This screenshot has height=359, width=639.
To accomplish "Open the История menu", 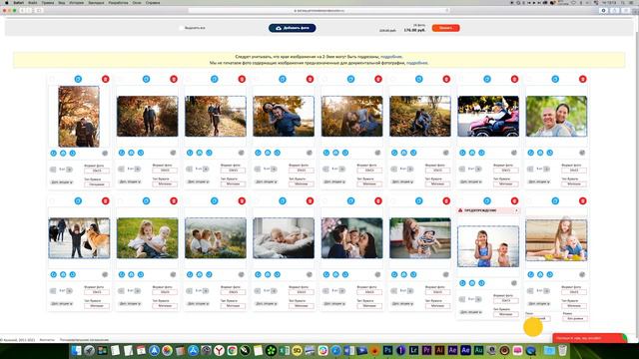I will pos(76,3).
